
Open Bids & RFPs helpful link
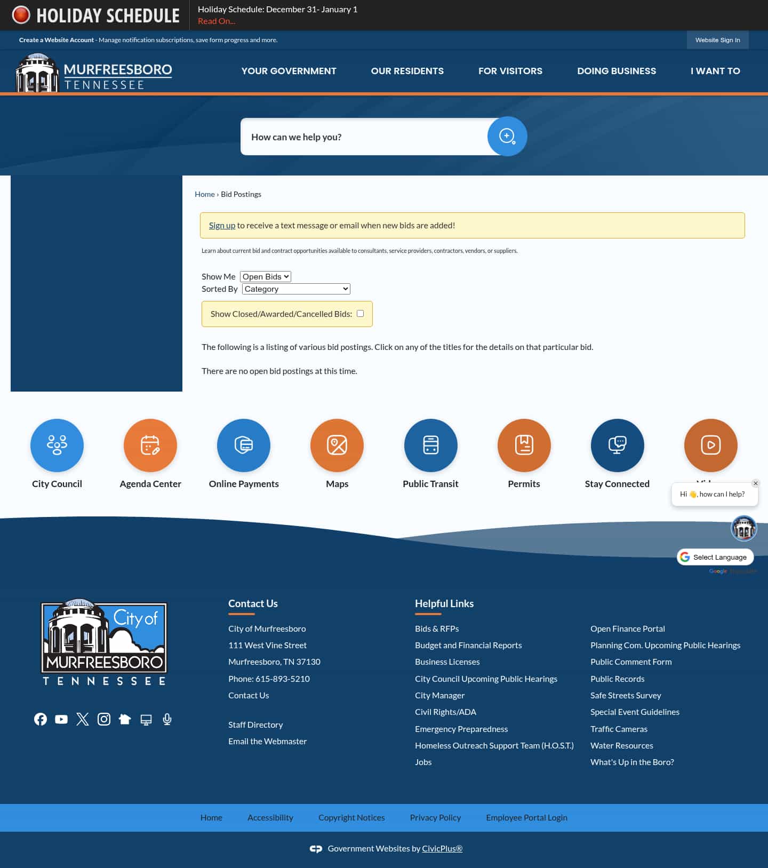437,628
